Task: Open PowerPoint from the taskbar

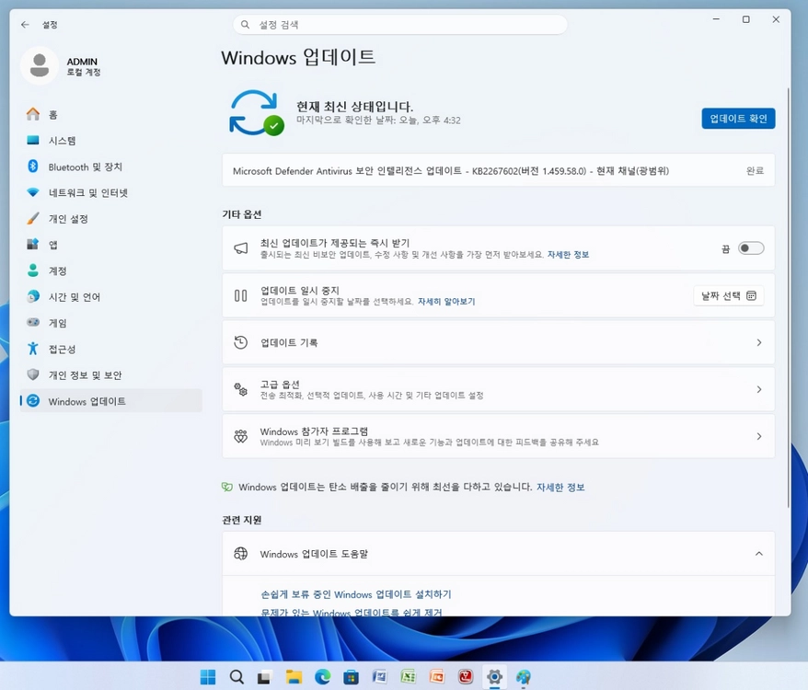Action: point(437,676)
